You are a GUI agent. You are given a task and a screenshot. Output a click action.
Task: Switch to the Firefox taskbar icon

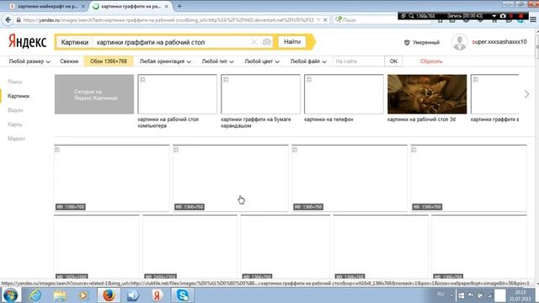pos(109,295)
